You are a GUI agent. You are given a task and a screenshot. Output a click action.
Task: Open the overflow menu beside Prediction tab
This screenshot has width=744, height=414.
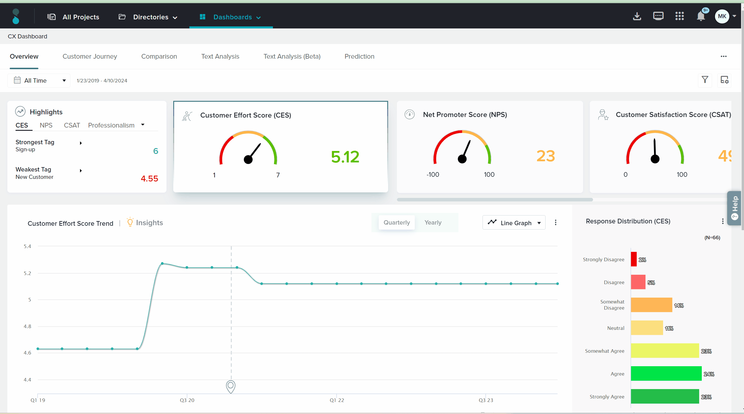pos(723,56)
